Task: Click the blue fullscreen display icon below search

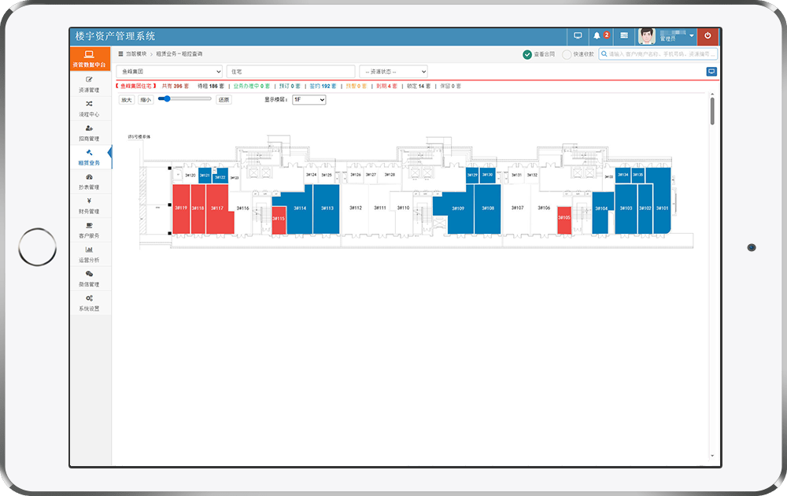Action: (711, 72)
